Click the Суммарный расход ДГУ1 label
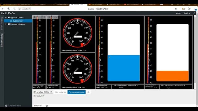198x111 pixels. click(71, 51)
